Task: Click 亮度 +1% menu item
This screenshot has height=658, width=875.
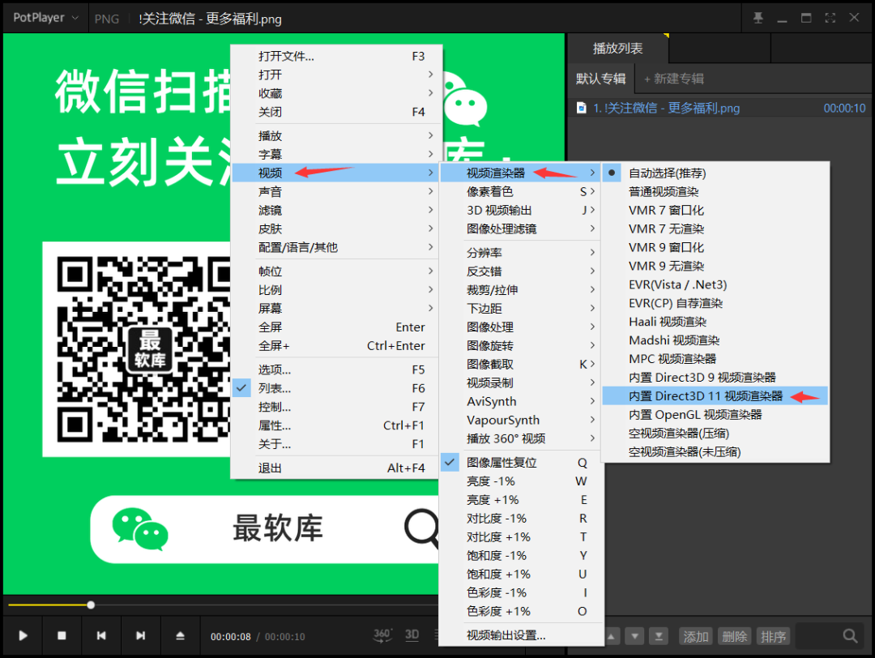Action: [521, 499]
